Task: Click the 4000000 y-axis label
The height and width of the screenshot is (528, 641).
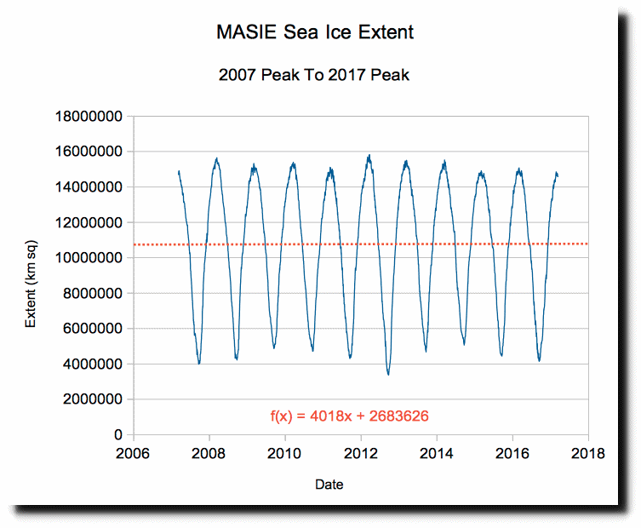Action: [93, 364]
